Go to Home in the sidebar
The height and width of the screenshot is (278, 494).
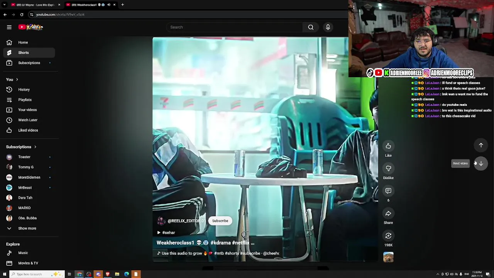(x=29, y=42)
